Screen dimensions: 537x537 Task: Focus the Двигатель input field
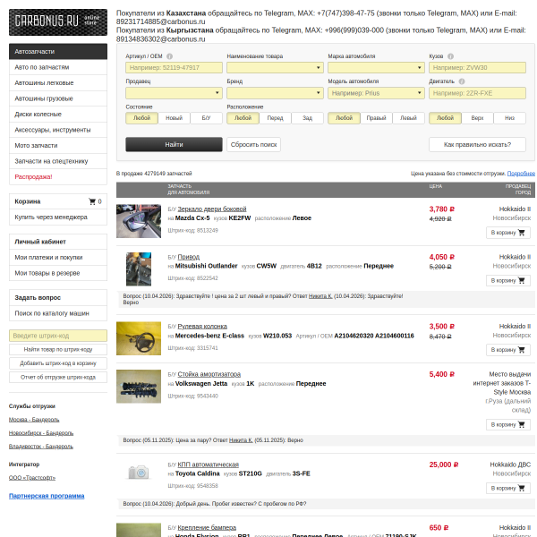click(477, 93)
